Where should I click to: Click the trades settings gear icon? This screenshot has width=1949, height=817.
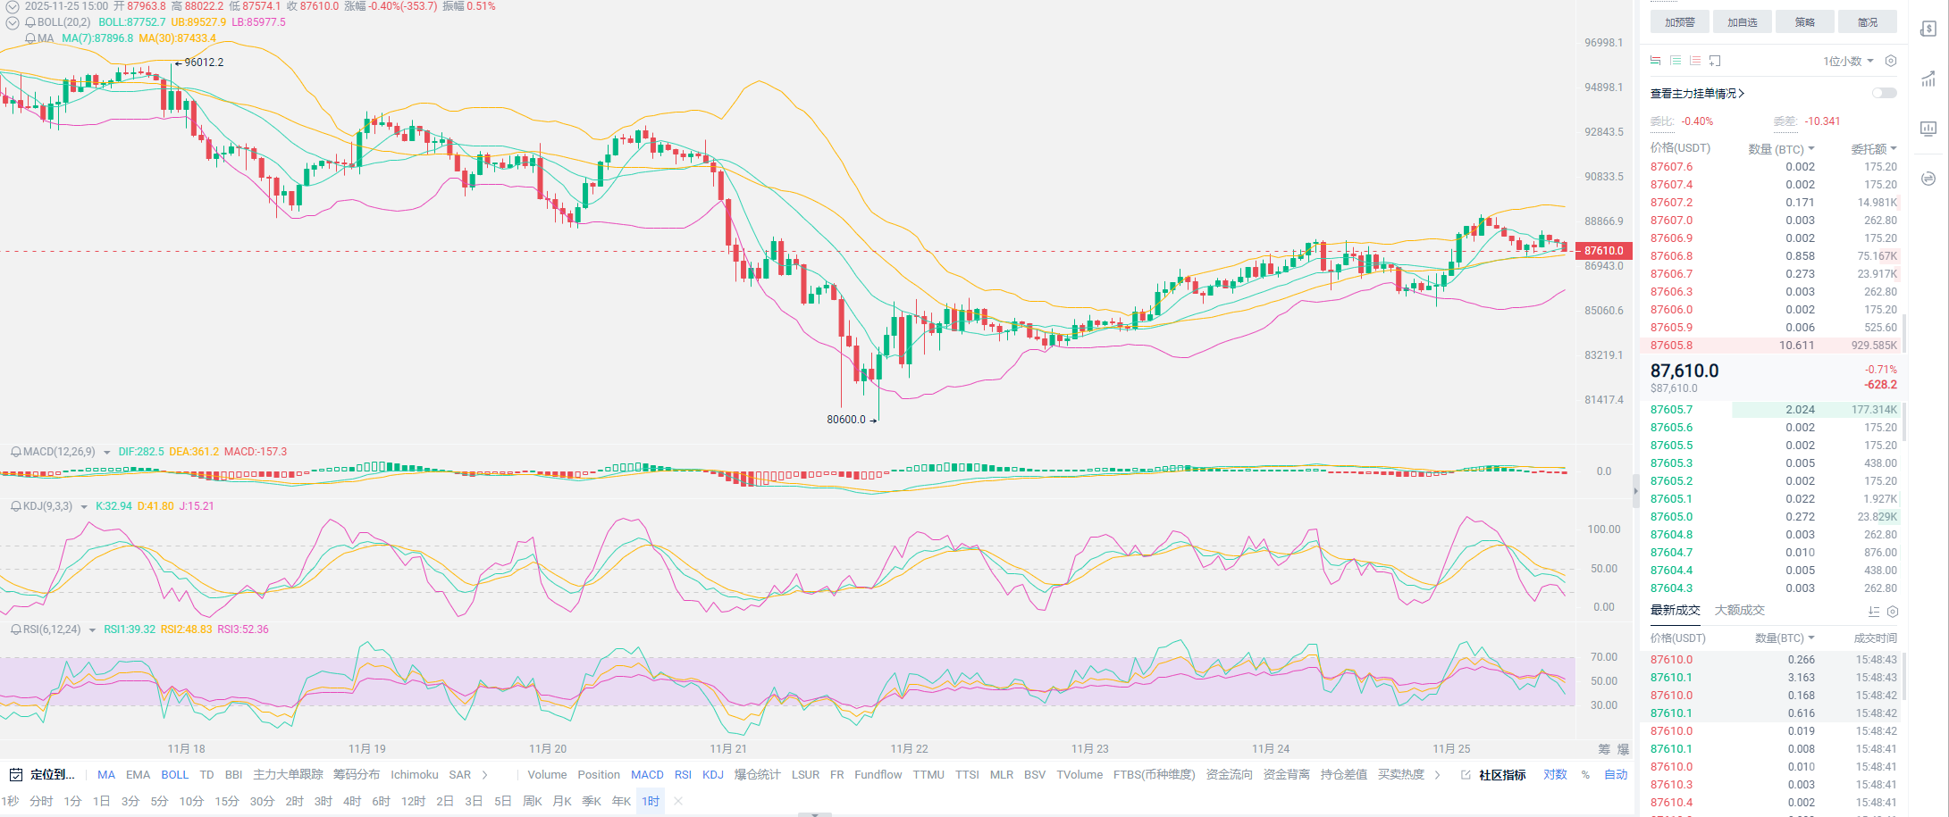[1893, 612]
